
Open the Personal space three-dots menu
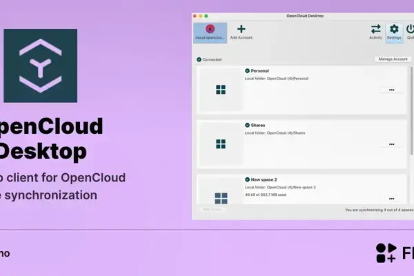391,90
